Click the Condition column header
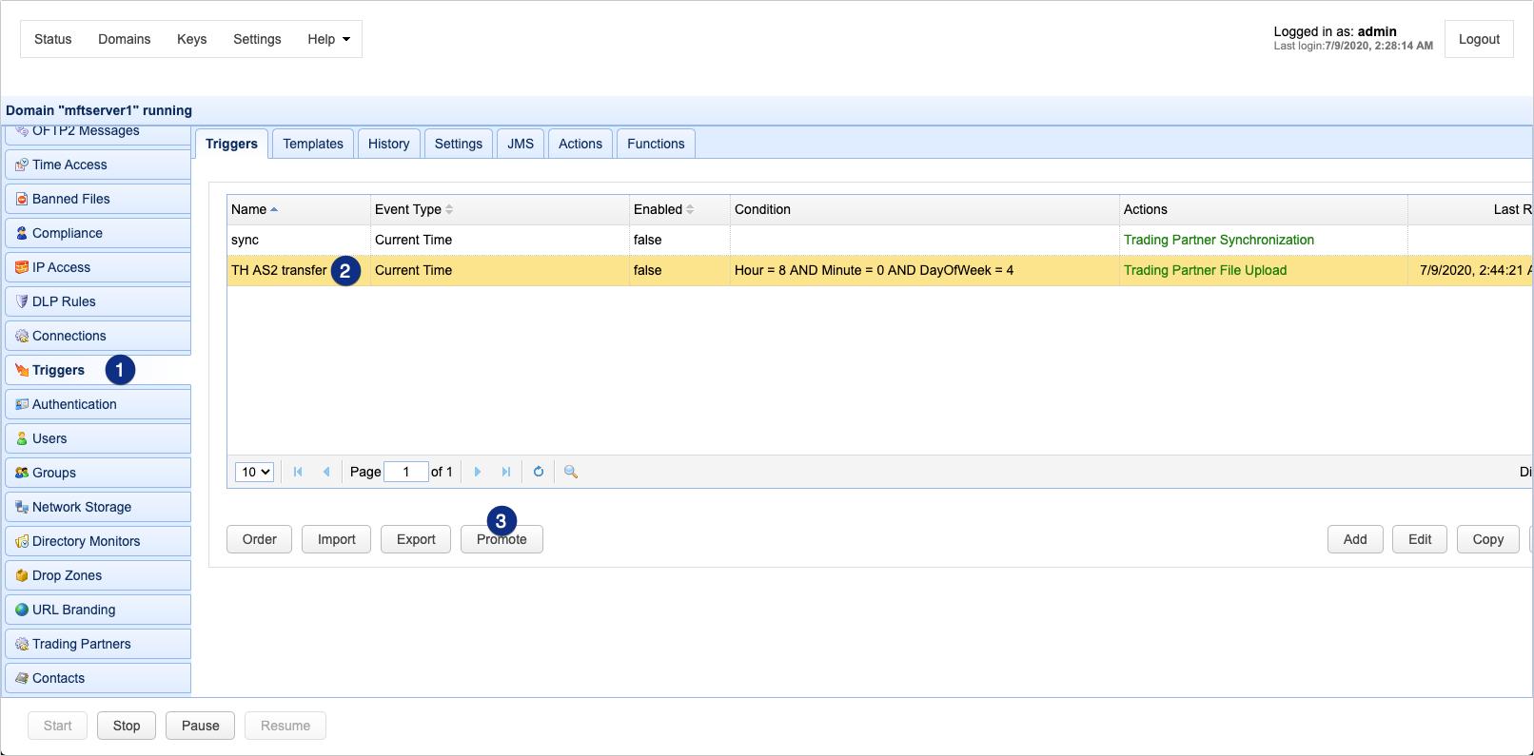 pos(925,209)
